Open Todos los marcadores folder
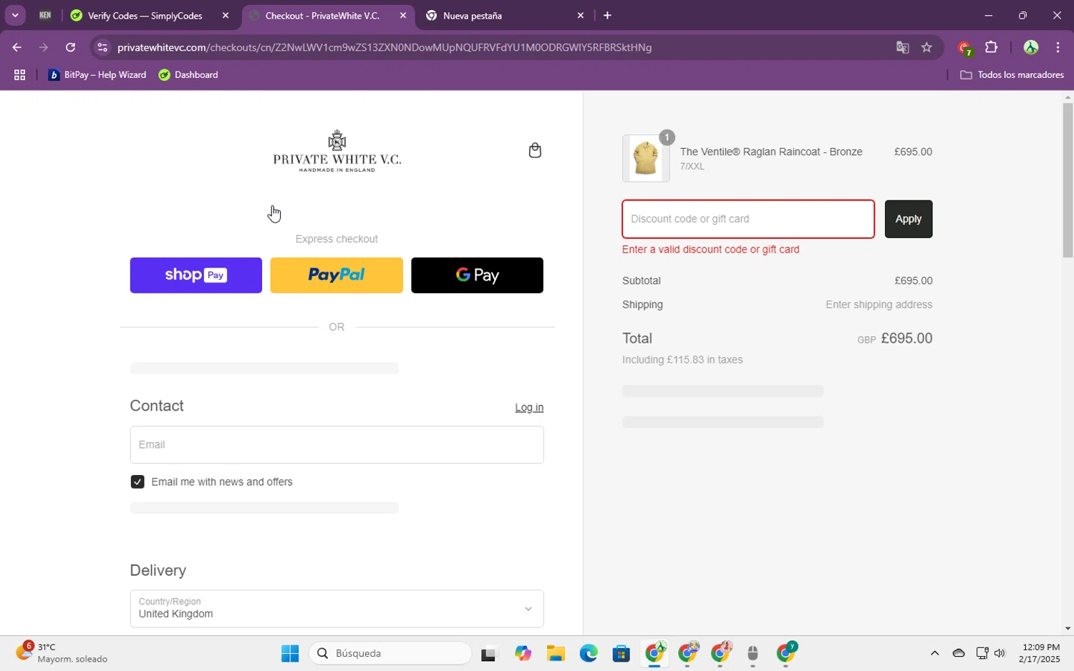This screenshot has height=671, width=1074. tap(1012, 75)
